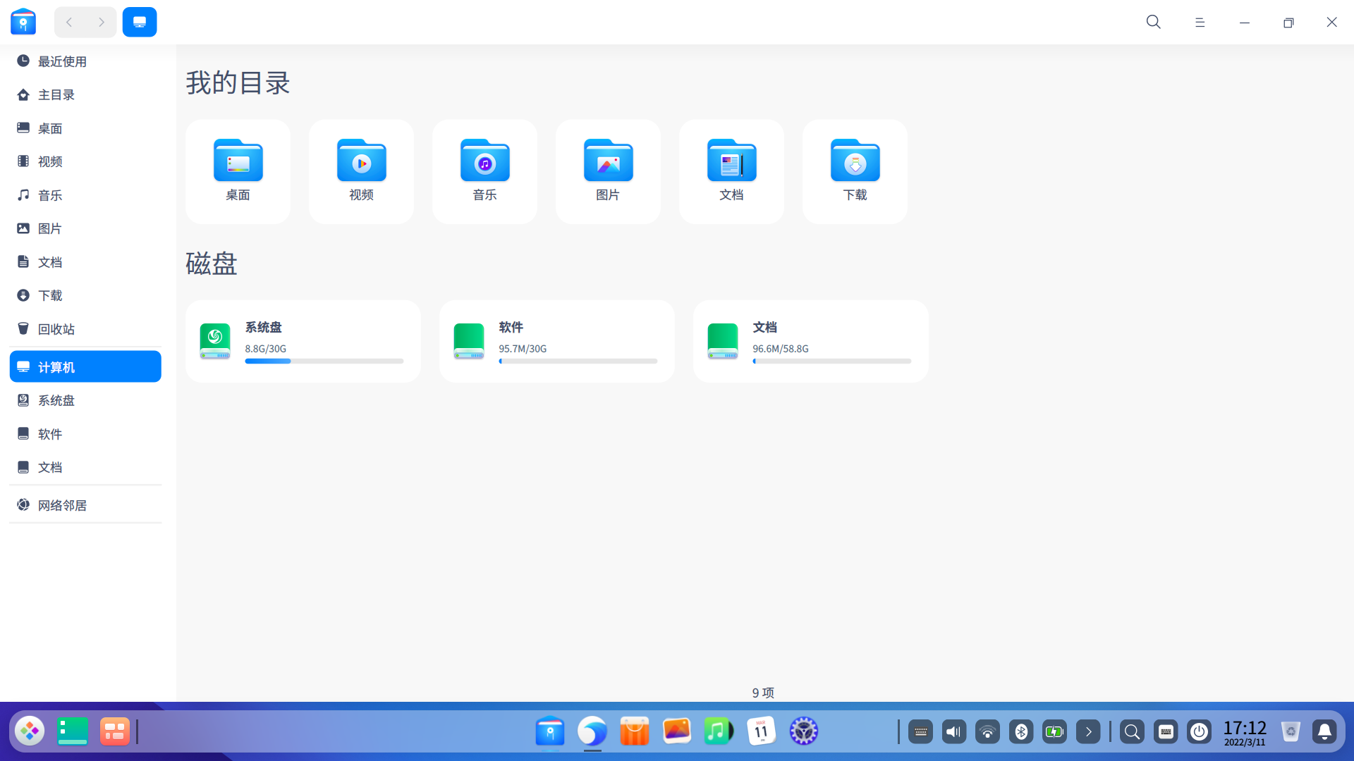This screenshot has width=1354, height=761.
Task: Toggle the volume icon in the dock tray
Action: 953,732
